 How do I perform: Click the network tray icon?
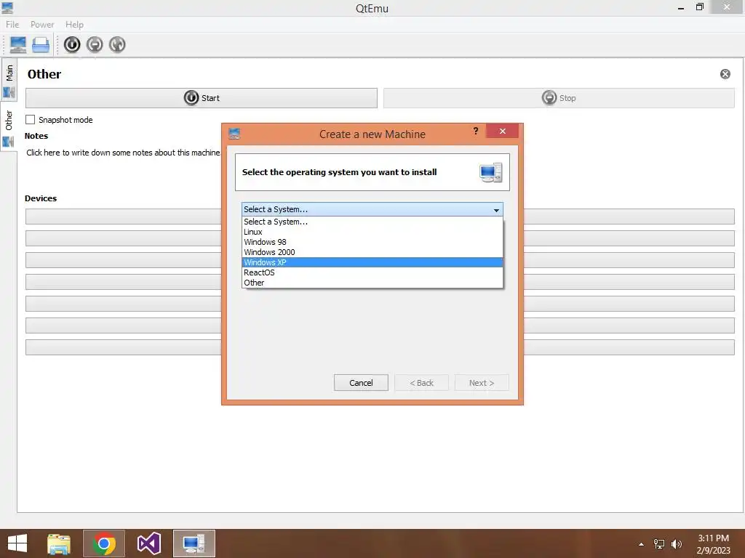tap(659, 544)
